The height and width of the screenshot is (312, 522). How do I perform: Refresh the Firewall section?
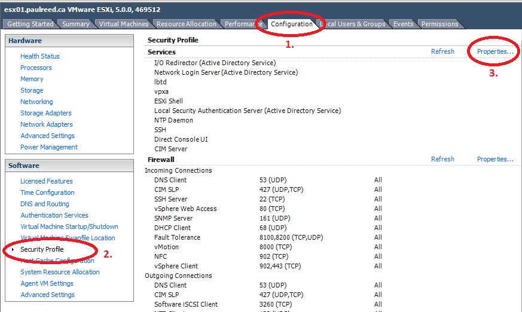(442, 159)
